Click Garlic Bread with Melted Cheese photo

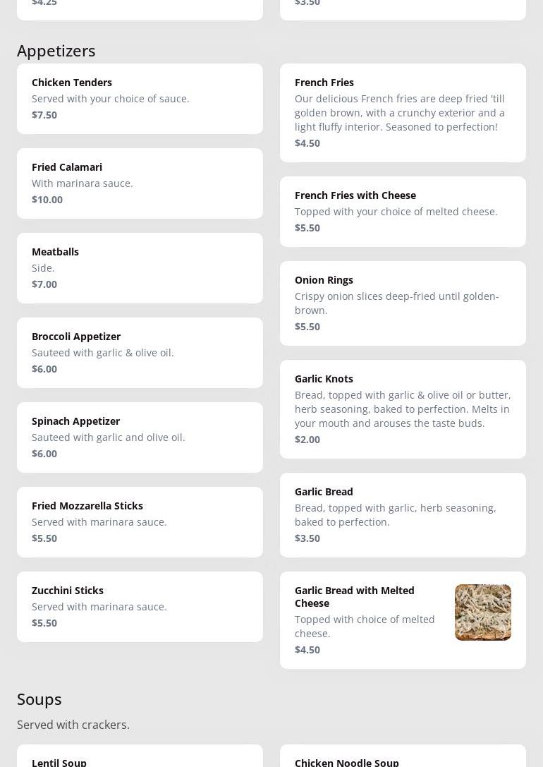(483, 612)
